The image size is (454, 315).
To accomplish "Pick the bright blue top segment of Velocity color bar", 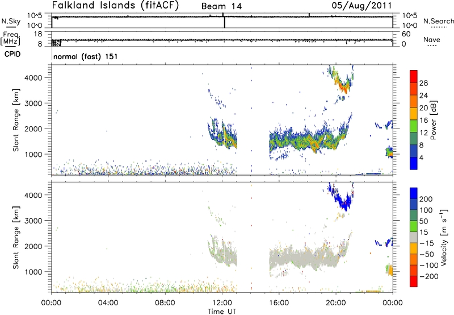I will coord(414,193).
